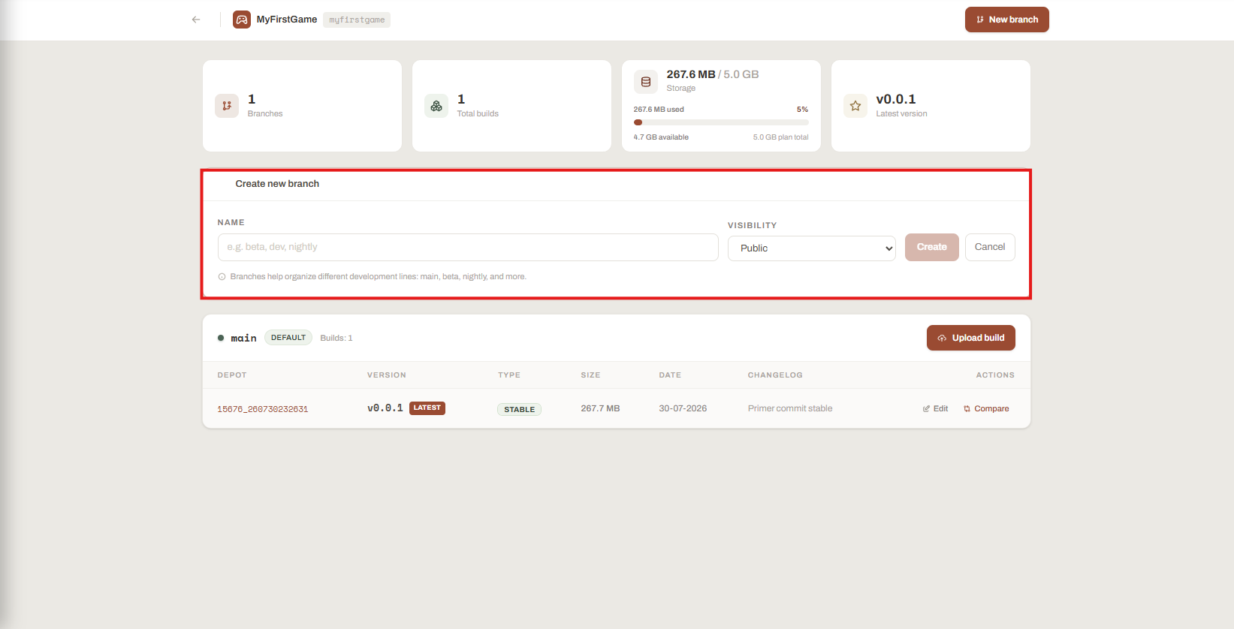Click the '5.0 GB plan total' text

point(781,137)
